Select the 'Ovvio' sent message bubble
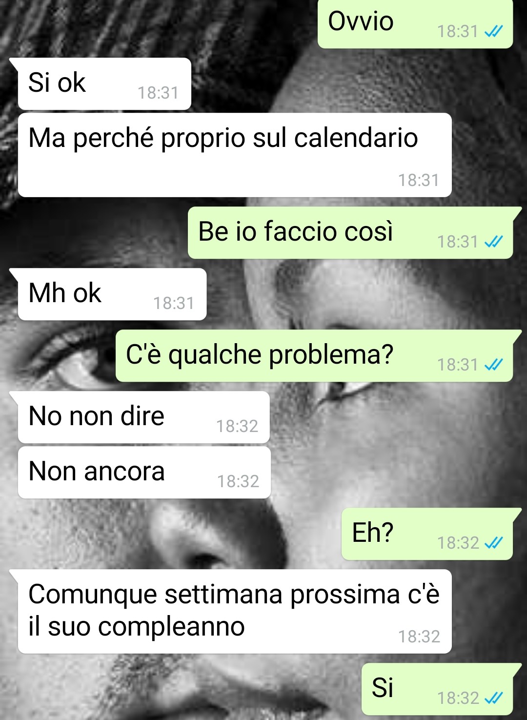 pos(415,24)
